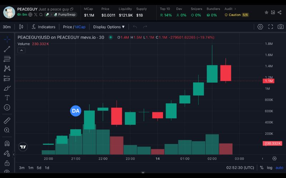The height and width of the screenshot is (178, 286).
Task: Select the 1d date range
Action: pos(47,168)
